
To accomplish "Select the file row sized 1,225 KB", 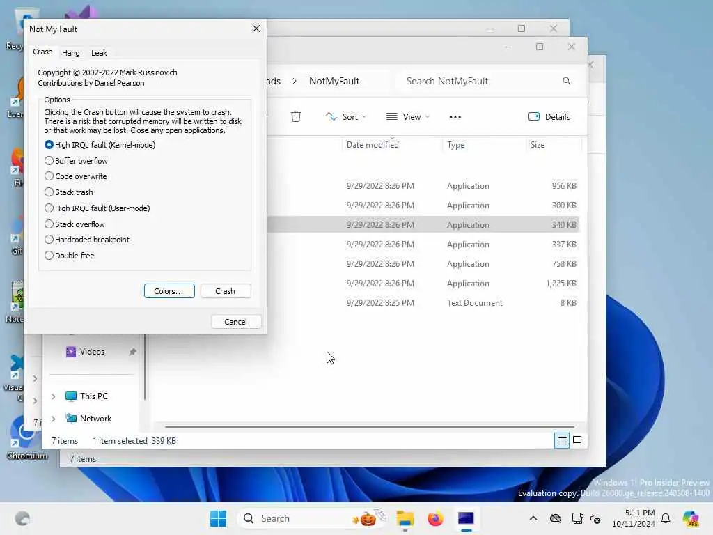I will 423,284.
